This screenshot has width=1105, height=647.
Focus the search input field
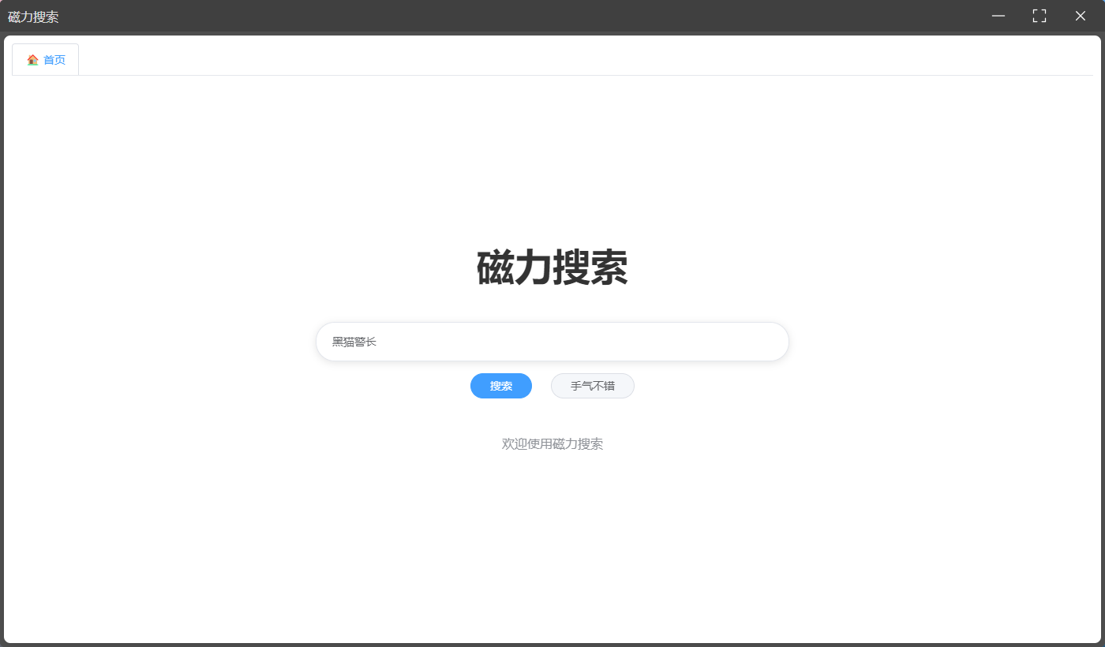[552, 342]
